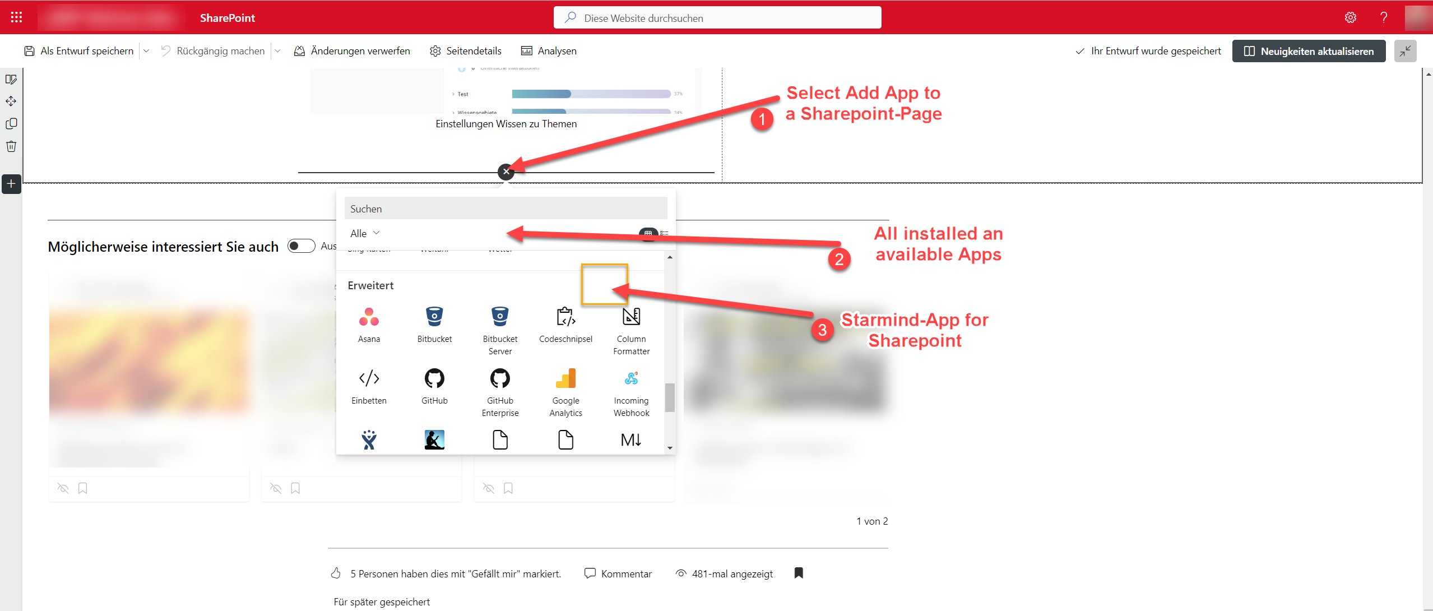
Task: Add the GitHub Enterprise web part
Action: pos(500,392)
